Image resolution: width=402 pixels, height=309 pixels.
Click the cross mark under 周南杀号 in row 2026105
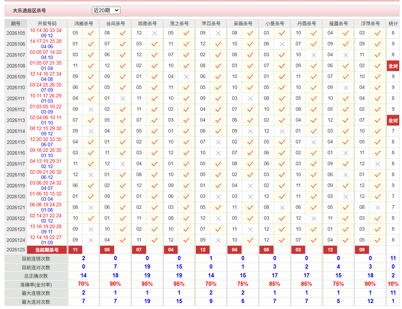pyautogui.click(x=154, y=33)
